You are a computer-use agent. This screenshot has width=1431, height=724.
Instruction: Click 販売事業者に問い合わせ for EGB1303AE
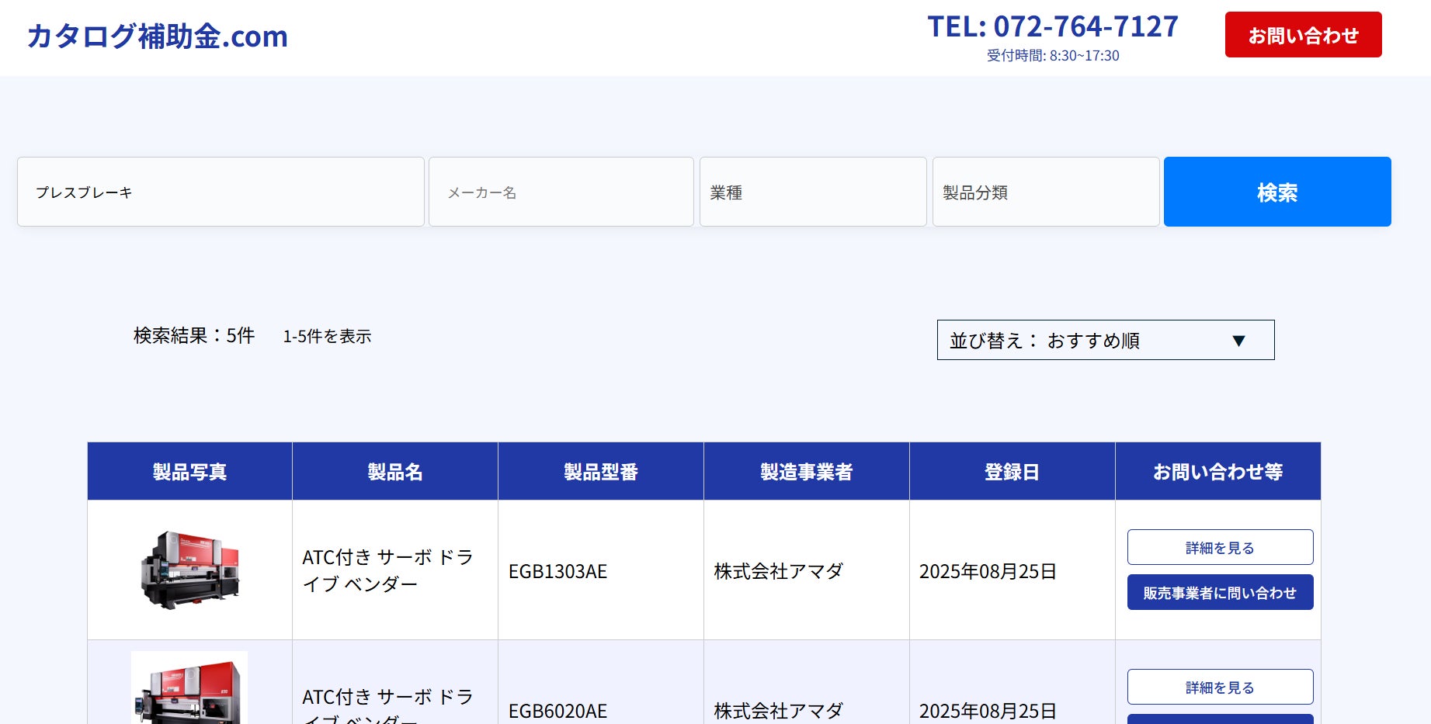[1221, 592]
